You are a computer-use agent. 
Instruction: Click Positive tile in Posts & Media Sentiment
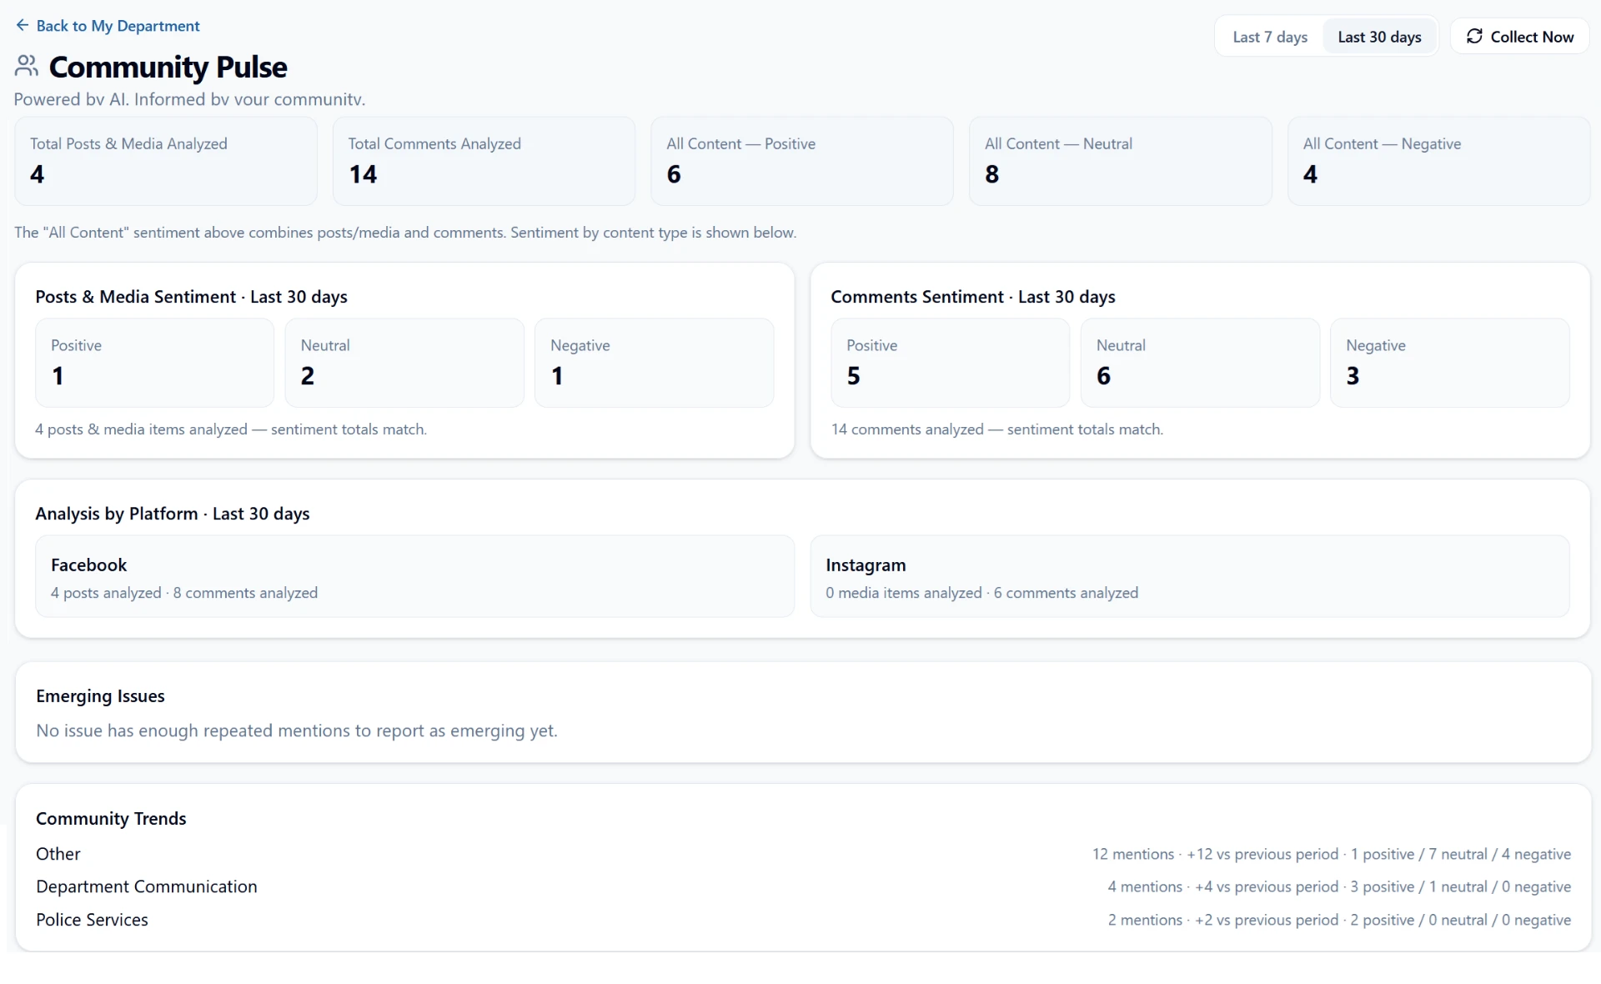(x=154, y=363)
